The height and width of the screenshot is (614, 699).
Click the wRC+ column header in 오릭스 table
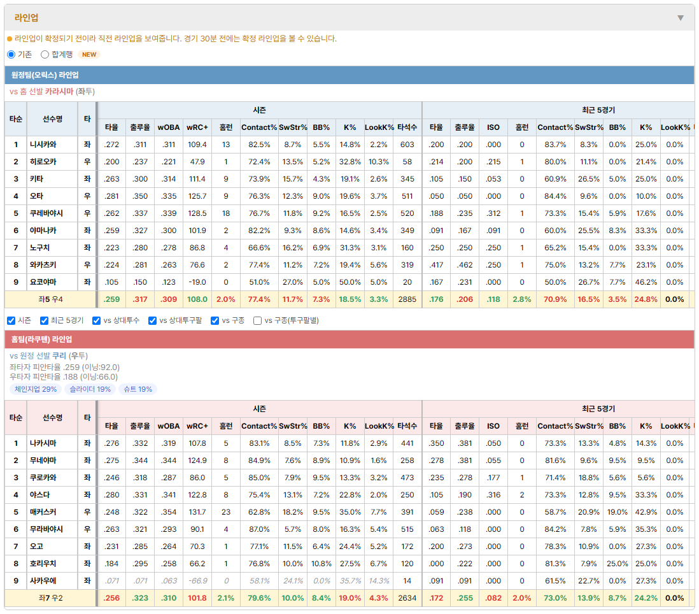pyautogui.click(x=197, y=127)
